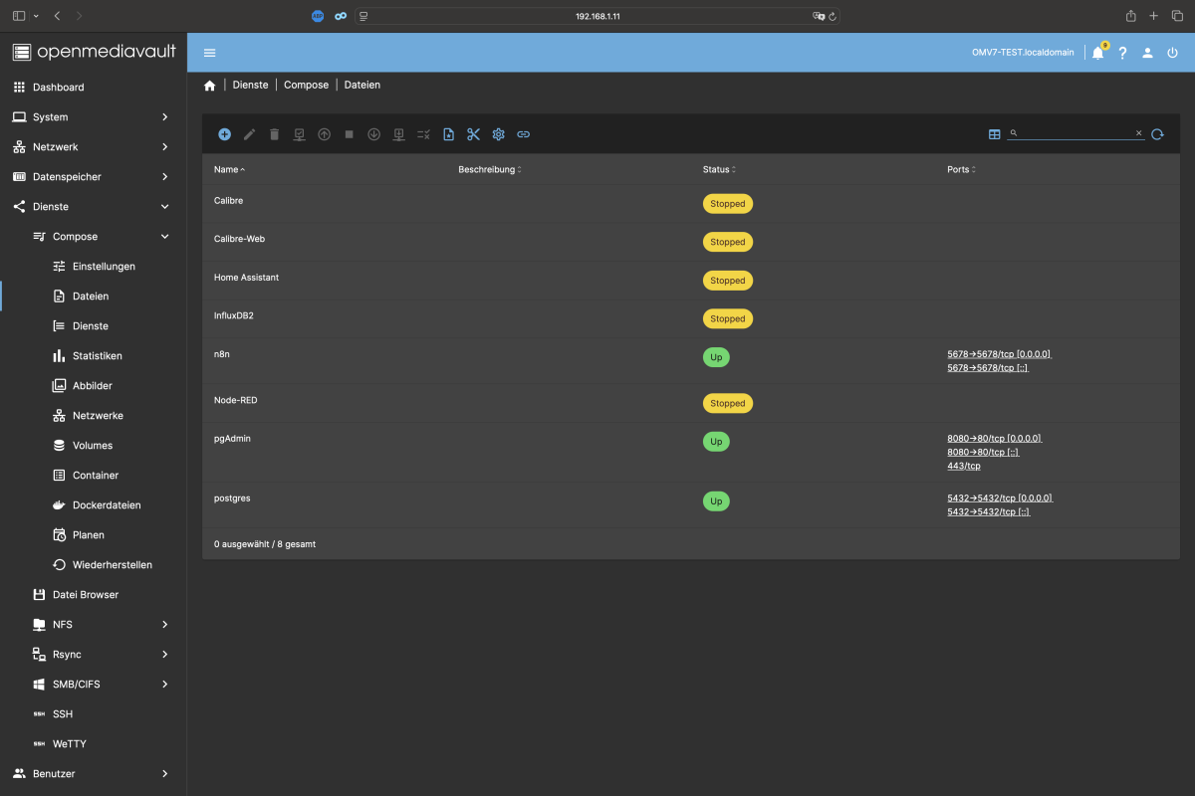The height and width of the screenshot is (796, 1195).
Task: Click the gear settings icon in Compose toolbar
Action: point(498,134)
